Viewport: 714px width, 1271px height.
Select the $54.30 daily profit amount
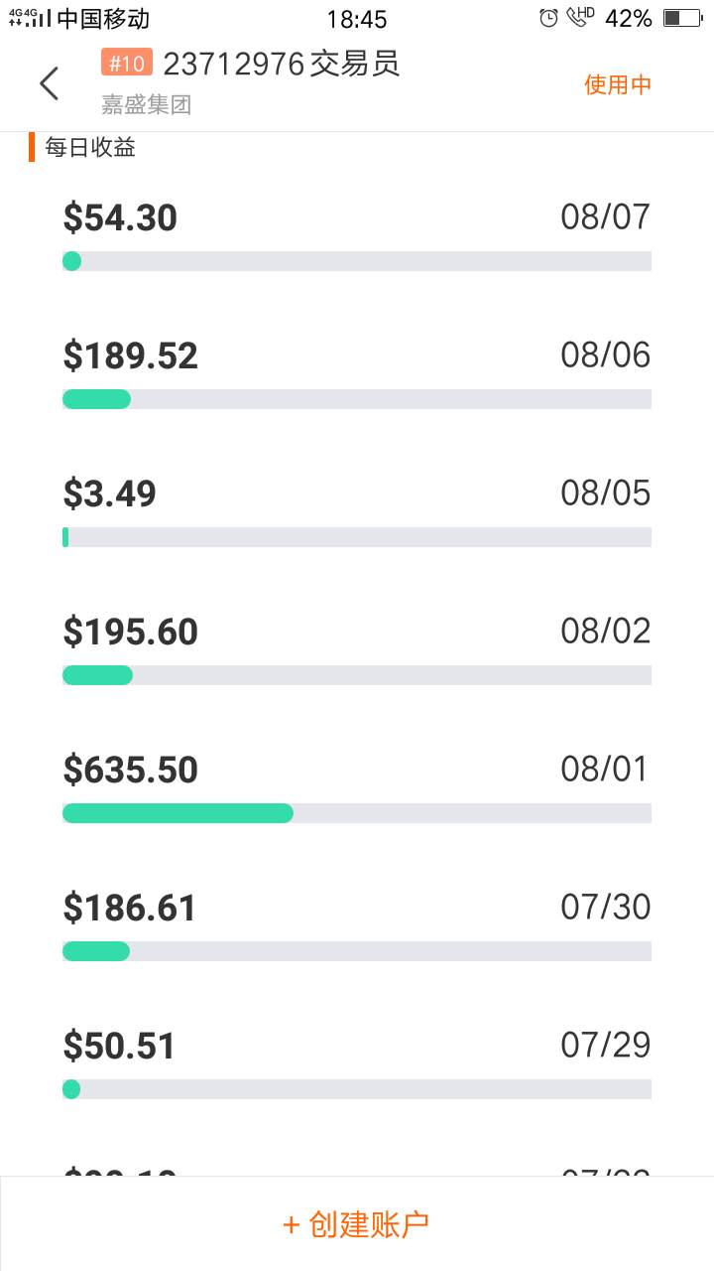[120, 217]
